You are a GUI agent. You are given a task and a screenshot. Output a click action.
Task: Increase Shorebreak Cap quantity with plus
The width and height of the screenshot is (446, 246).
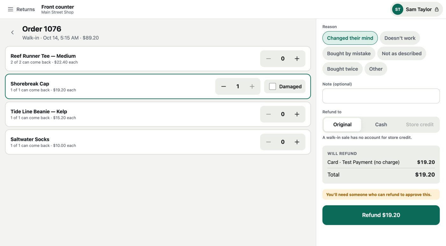(252, 86)
